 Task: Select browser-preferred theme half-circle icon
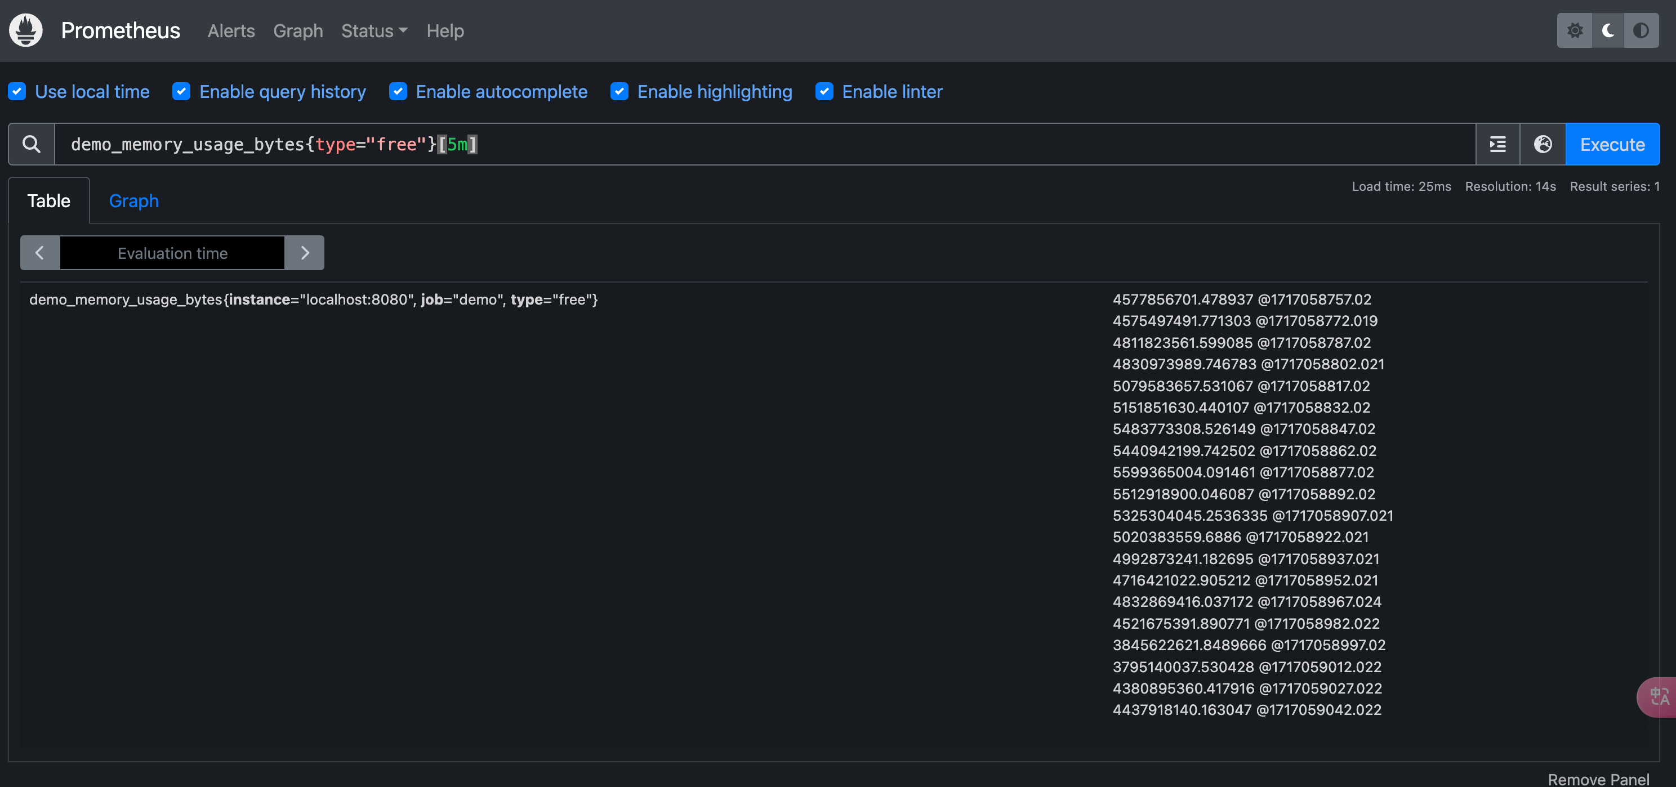(1641, 30)
